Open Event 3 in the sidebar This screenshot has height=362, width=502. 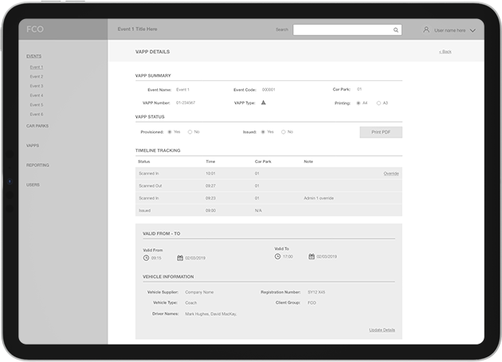[x=37, y=86]
